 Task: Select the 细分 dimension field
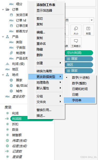(19, 4)
